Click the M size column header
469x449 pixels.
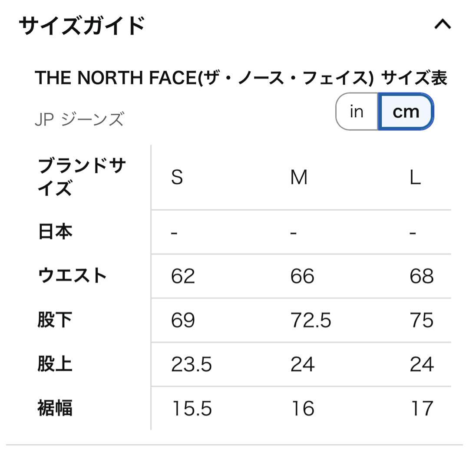(x=299, y=177)
